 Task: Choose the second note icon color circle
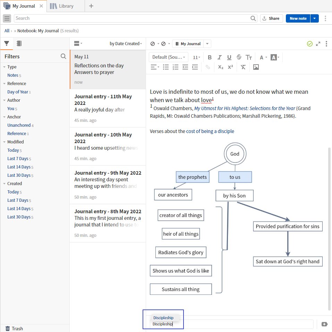point(163,44)
